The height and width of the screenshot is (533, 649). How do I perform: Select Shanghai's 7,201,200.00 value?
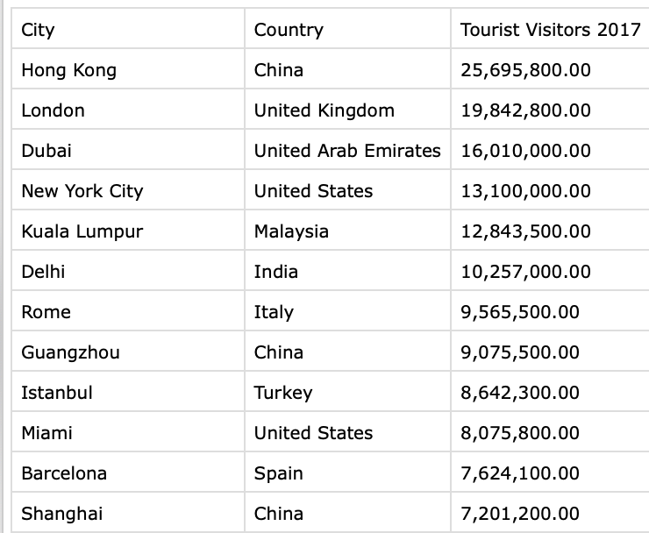tap(520, 514)
